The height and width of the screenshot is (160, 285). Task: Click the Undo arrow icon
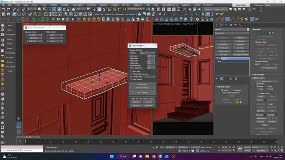click(4, 9)
